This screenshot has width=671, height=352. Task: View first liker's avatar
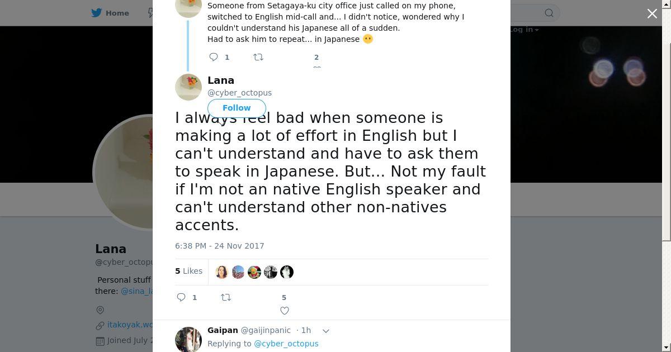coord(222,272)
